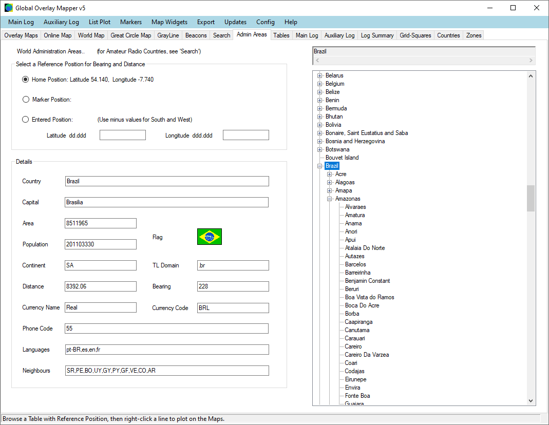Open the Map Widgets menu
Image resolution: width=549 pixels, height=425 pixels.
[169, 22]
